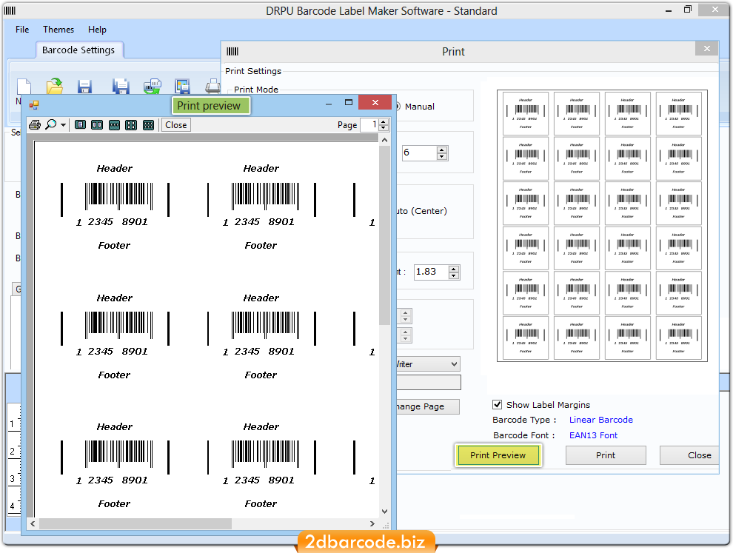
Task: Select the one-page view icon
Action: pyautogui.click(x=81, y=125)
